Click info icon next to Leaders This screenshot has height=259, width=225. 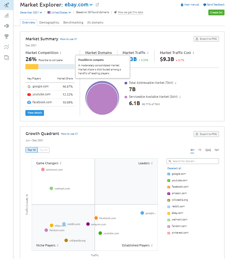152,163
